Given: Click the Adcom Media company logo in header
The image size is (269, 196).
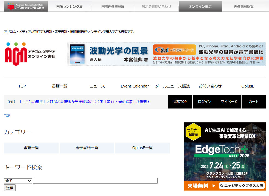Looking at the screenshot, I should click(x=26, y=6).
